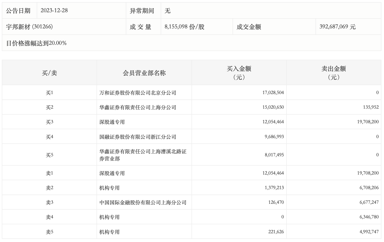
Task: Click the 卖出金额 column header
Action: click(333, 73)
